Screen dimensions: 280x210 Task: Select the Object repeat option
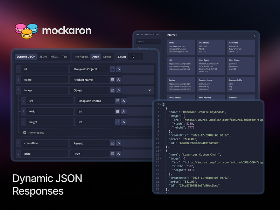107,57
